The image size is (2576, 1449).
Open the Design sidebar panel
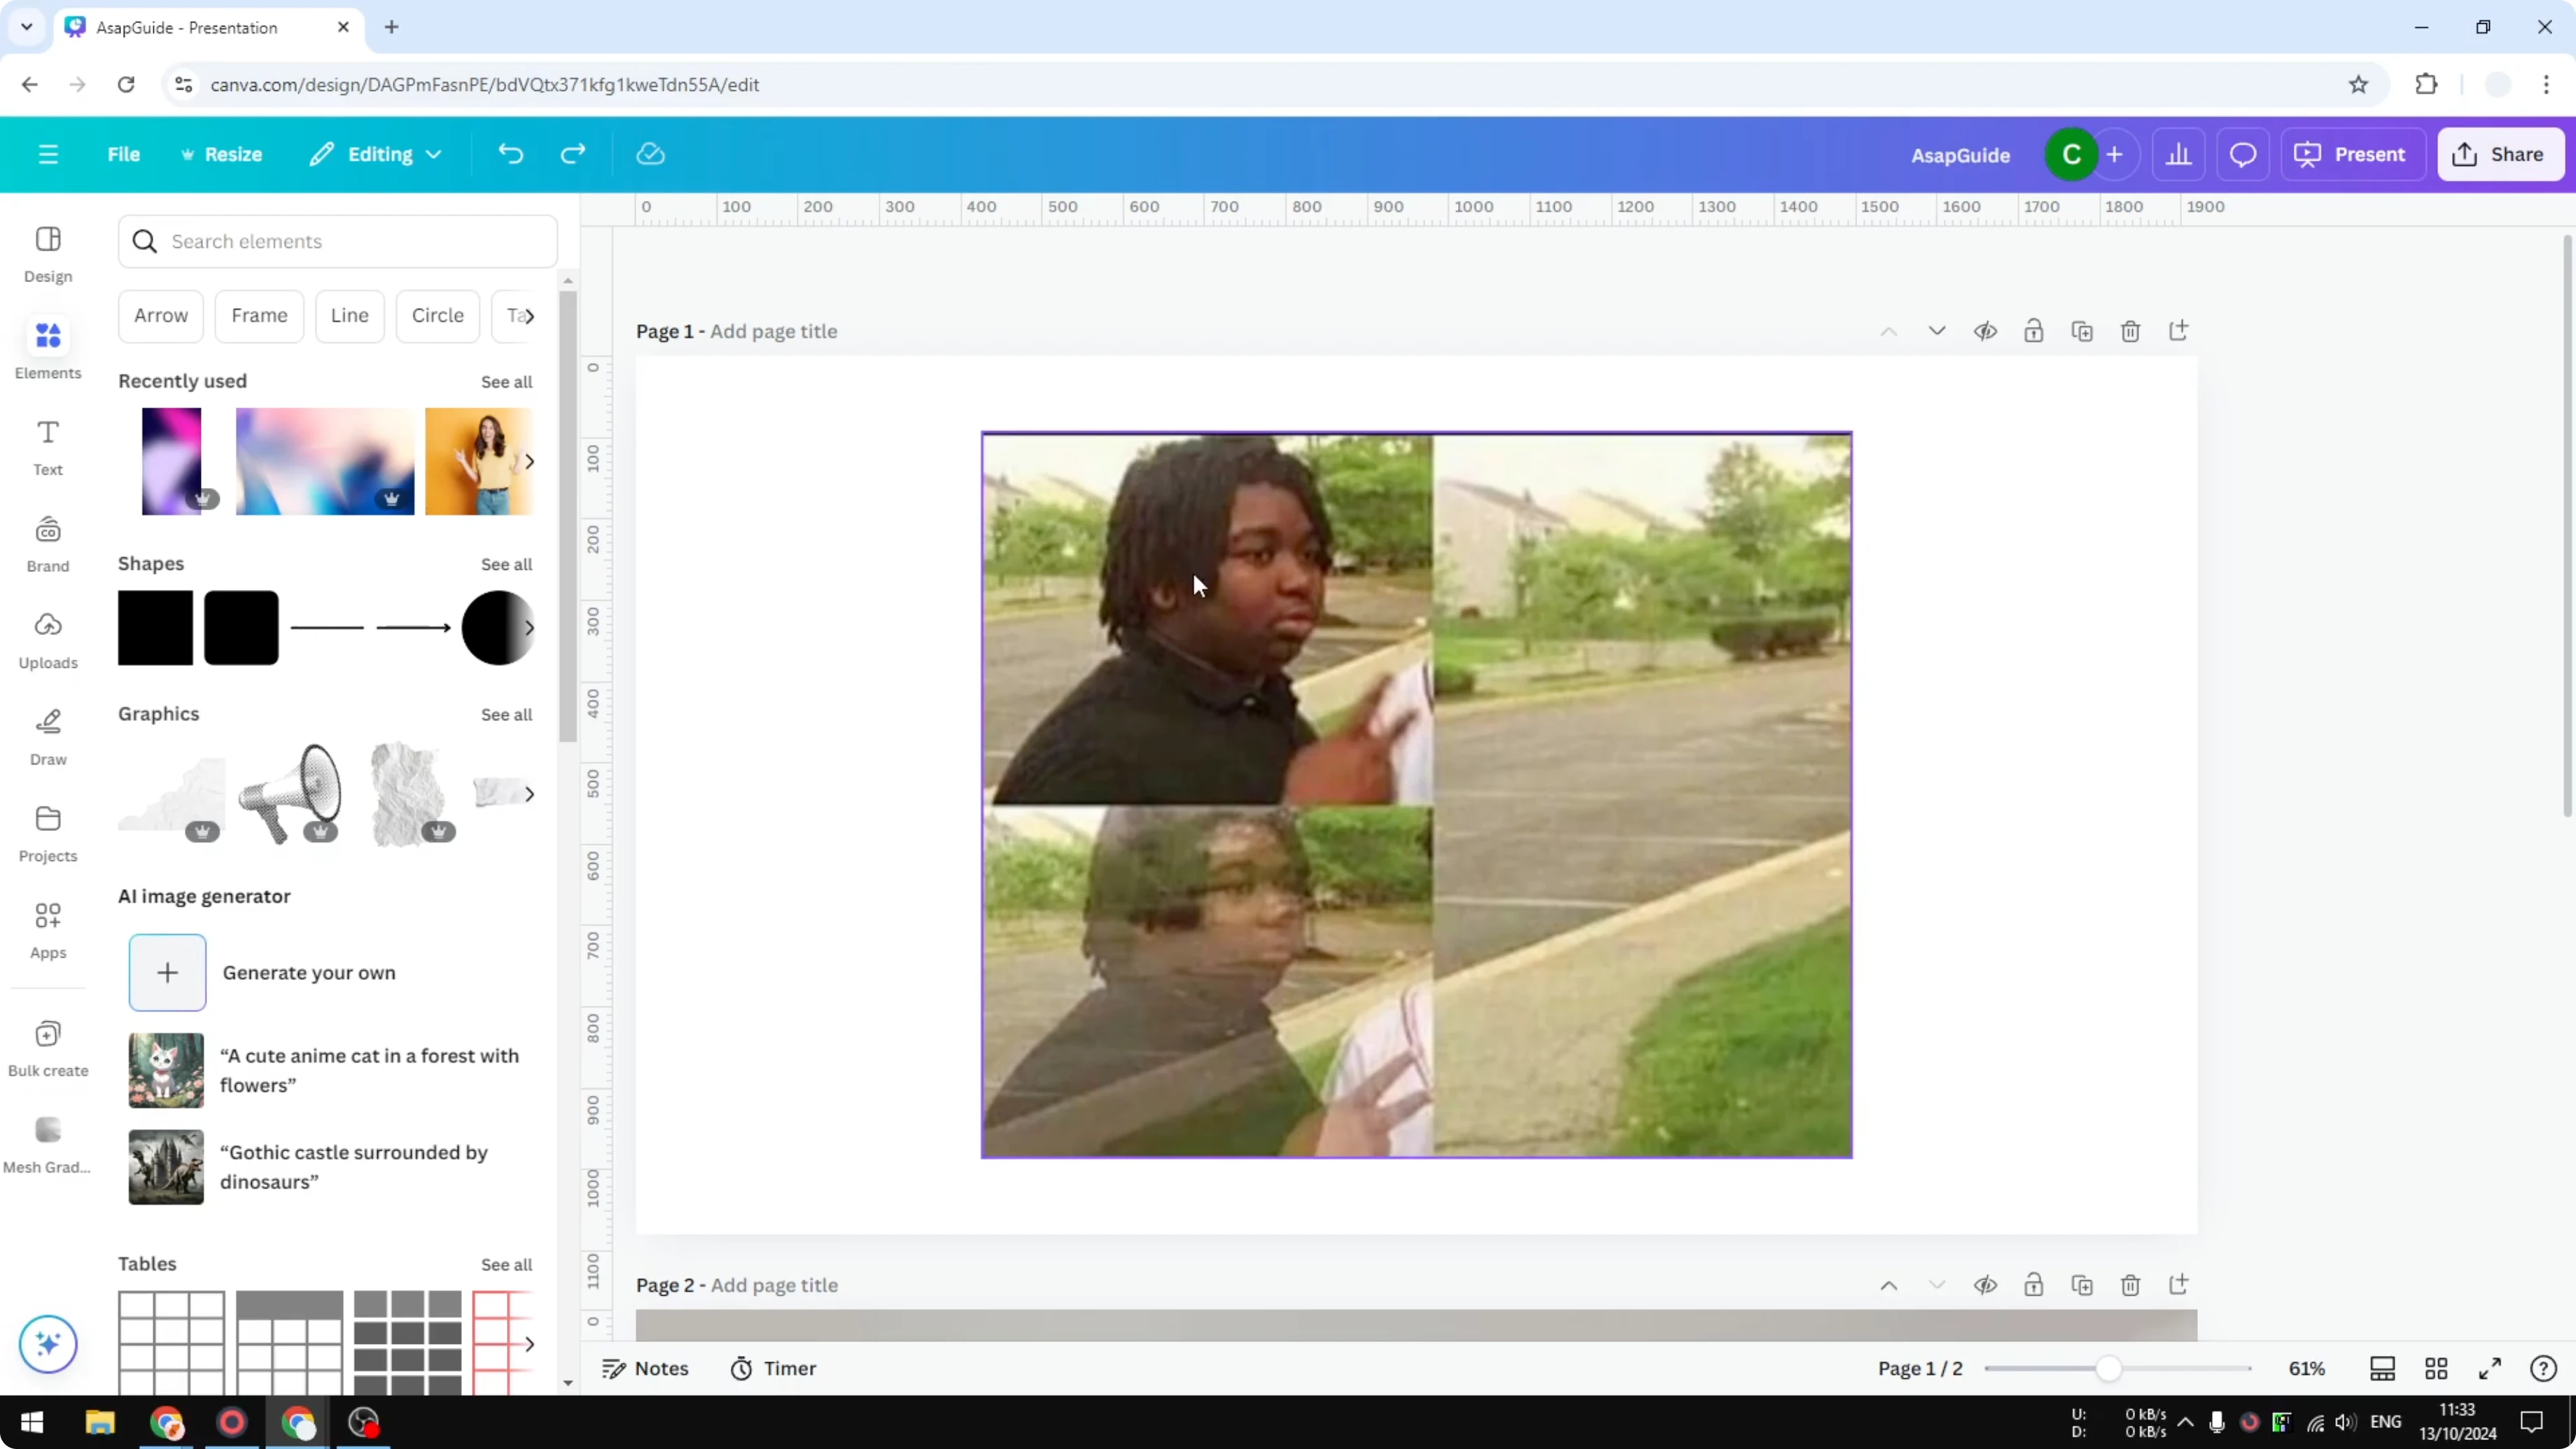click(x=48, y=254)
